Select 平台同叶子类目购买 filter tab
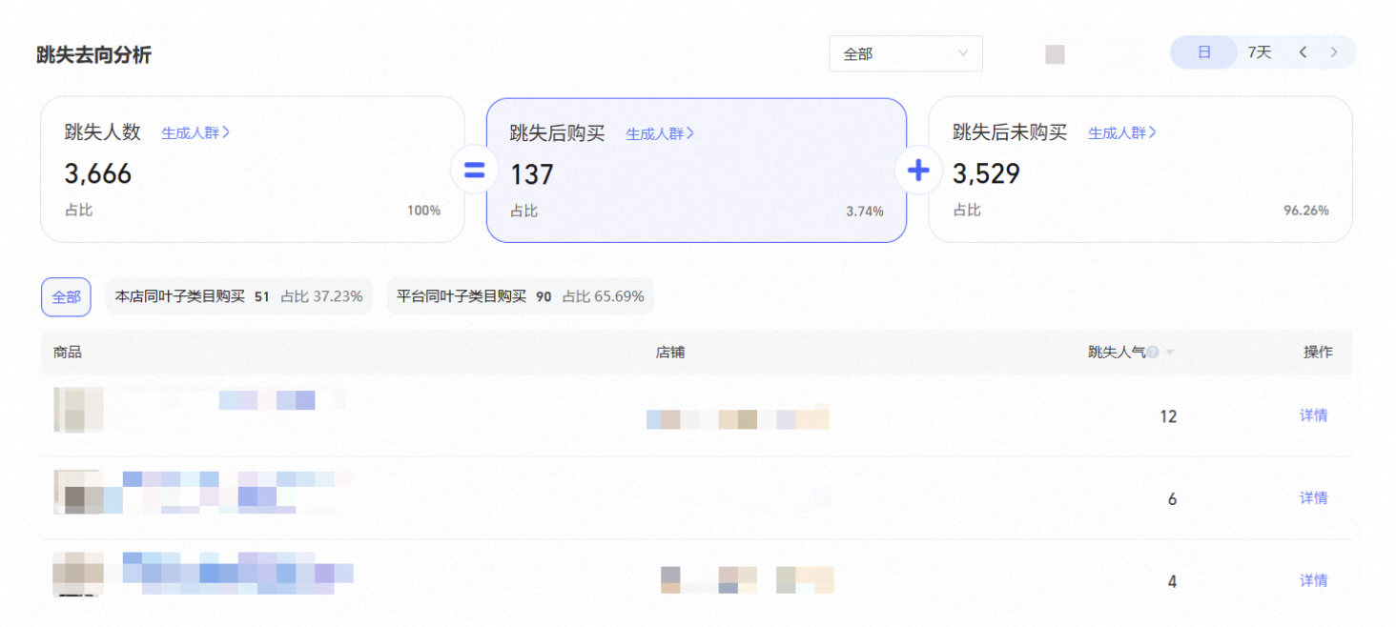 pyautogui.click(x=520, y=296)
